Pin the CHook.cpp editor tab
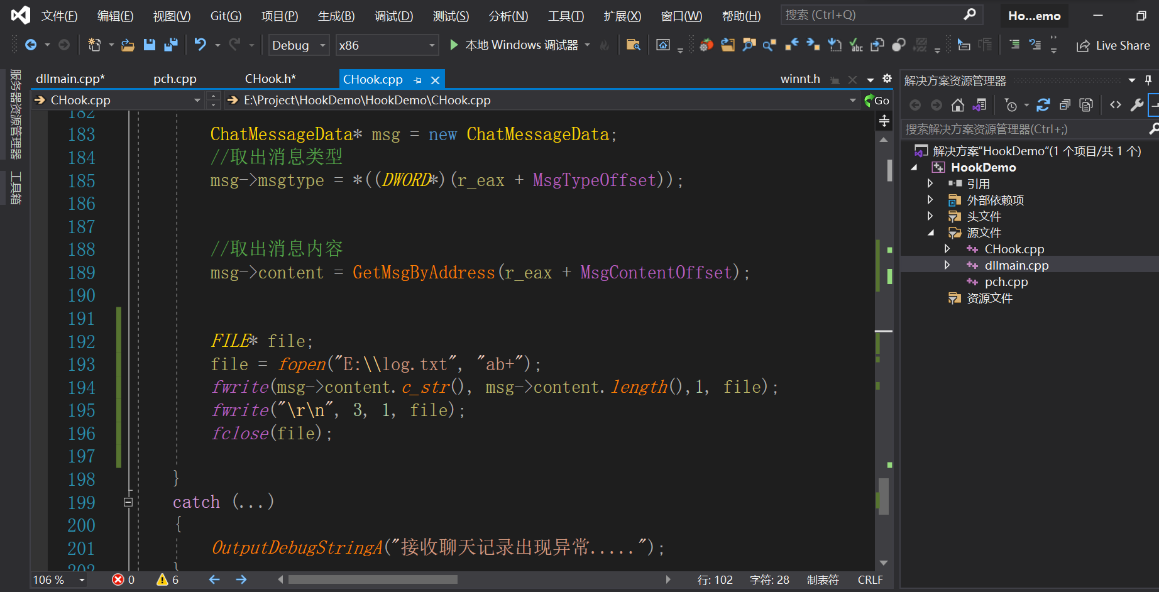This screenshot has height=592, width=1159. tap(417, 80)
